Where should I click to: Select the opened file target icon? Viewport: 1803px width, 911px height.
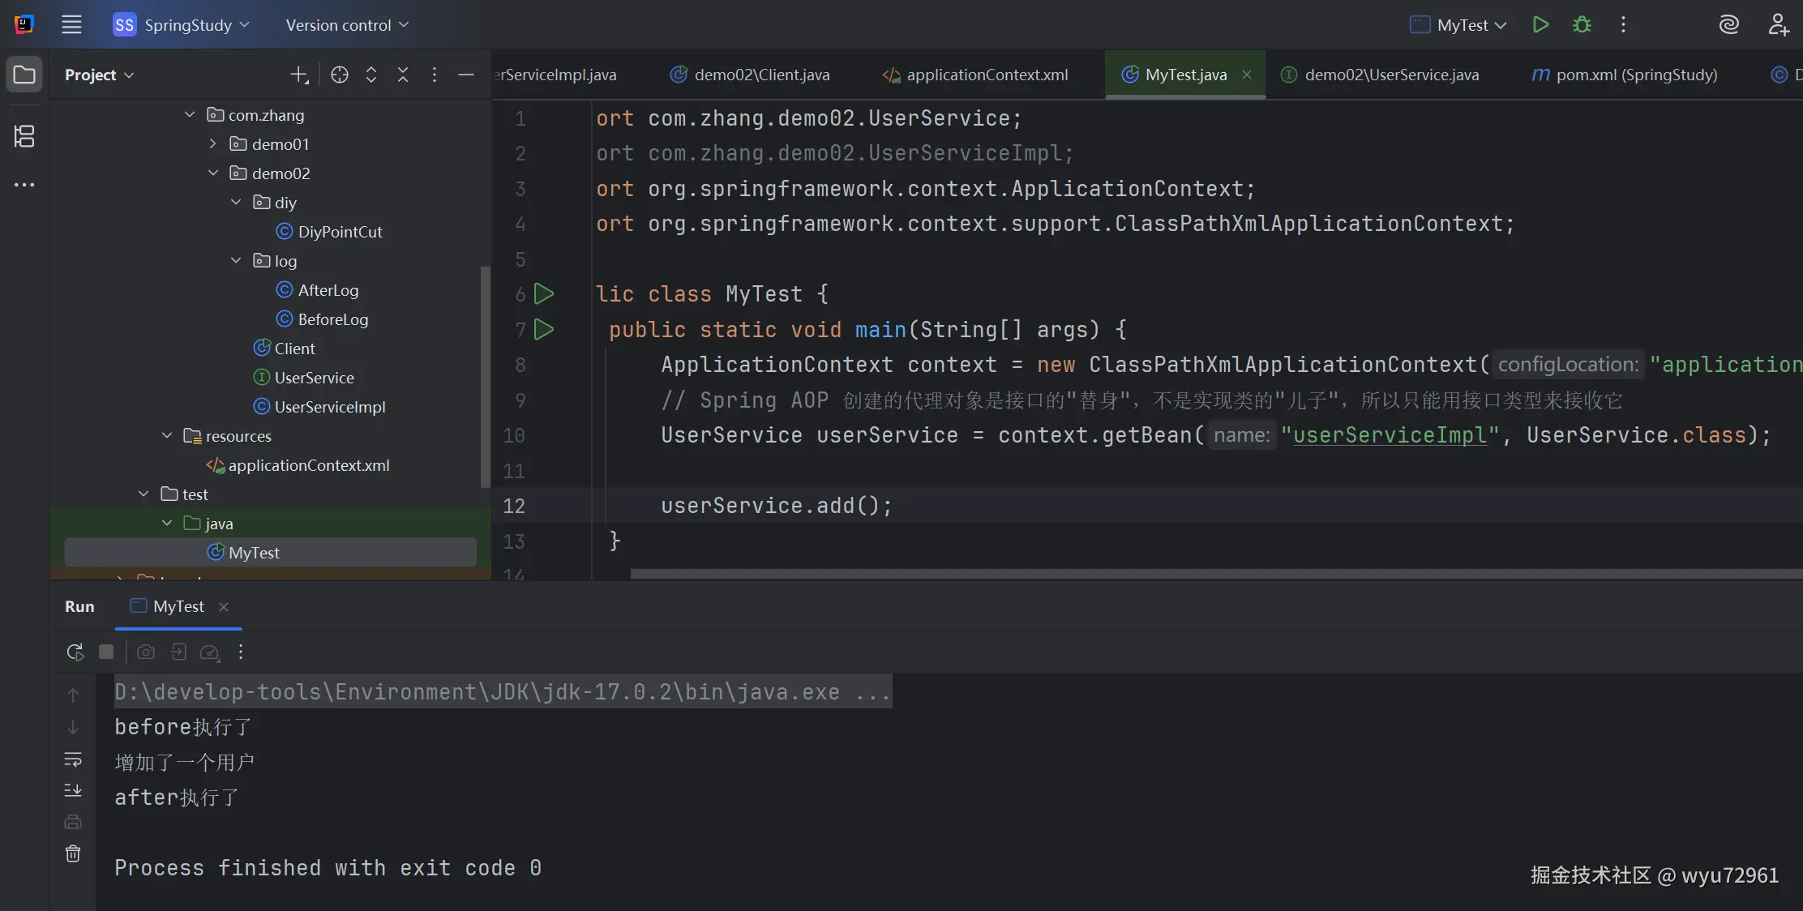(340, 75)
